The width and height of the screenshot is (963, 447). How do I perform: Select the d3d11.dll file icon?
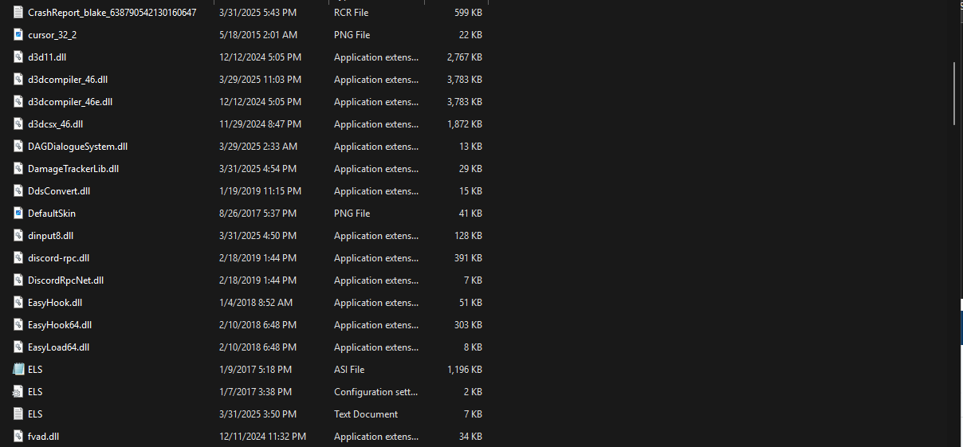coord(18,57)
